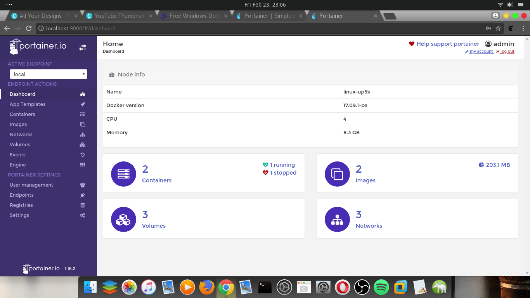Open the local endpoint dropdown
Viewport: 530px width, 298px height.
pyautogui.click(x=48, y=74)
